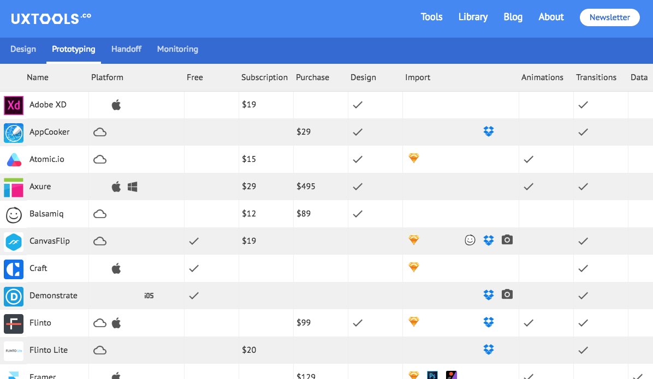Click the Atomic.io app icon

tap(14, 159)
